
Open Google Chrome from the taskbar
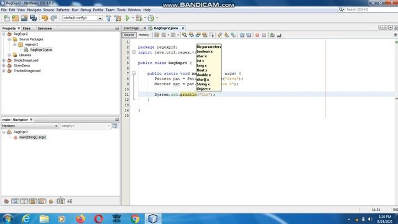point(135,218)
